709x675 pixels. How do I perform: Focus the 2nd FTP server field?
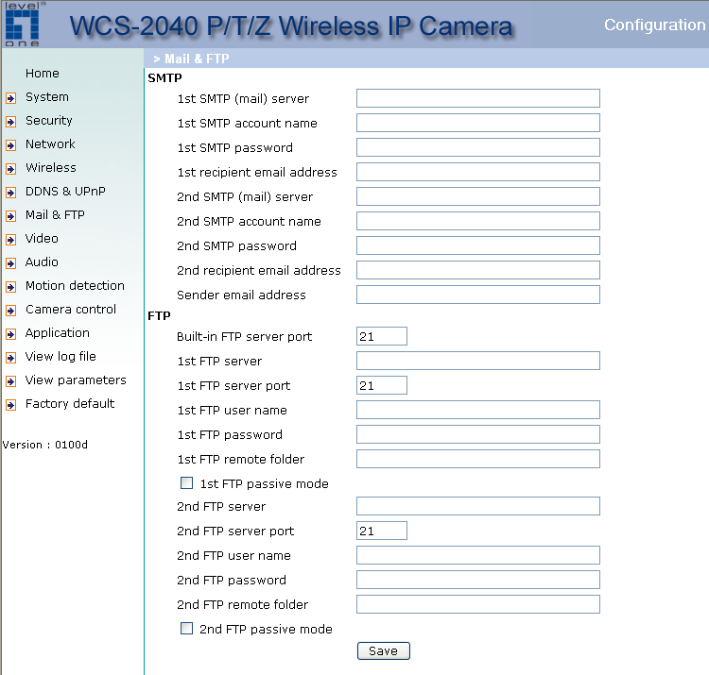(x=478, y=506)
